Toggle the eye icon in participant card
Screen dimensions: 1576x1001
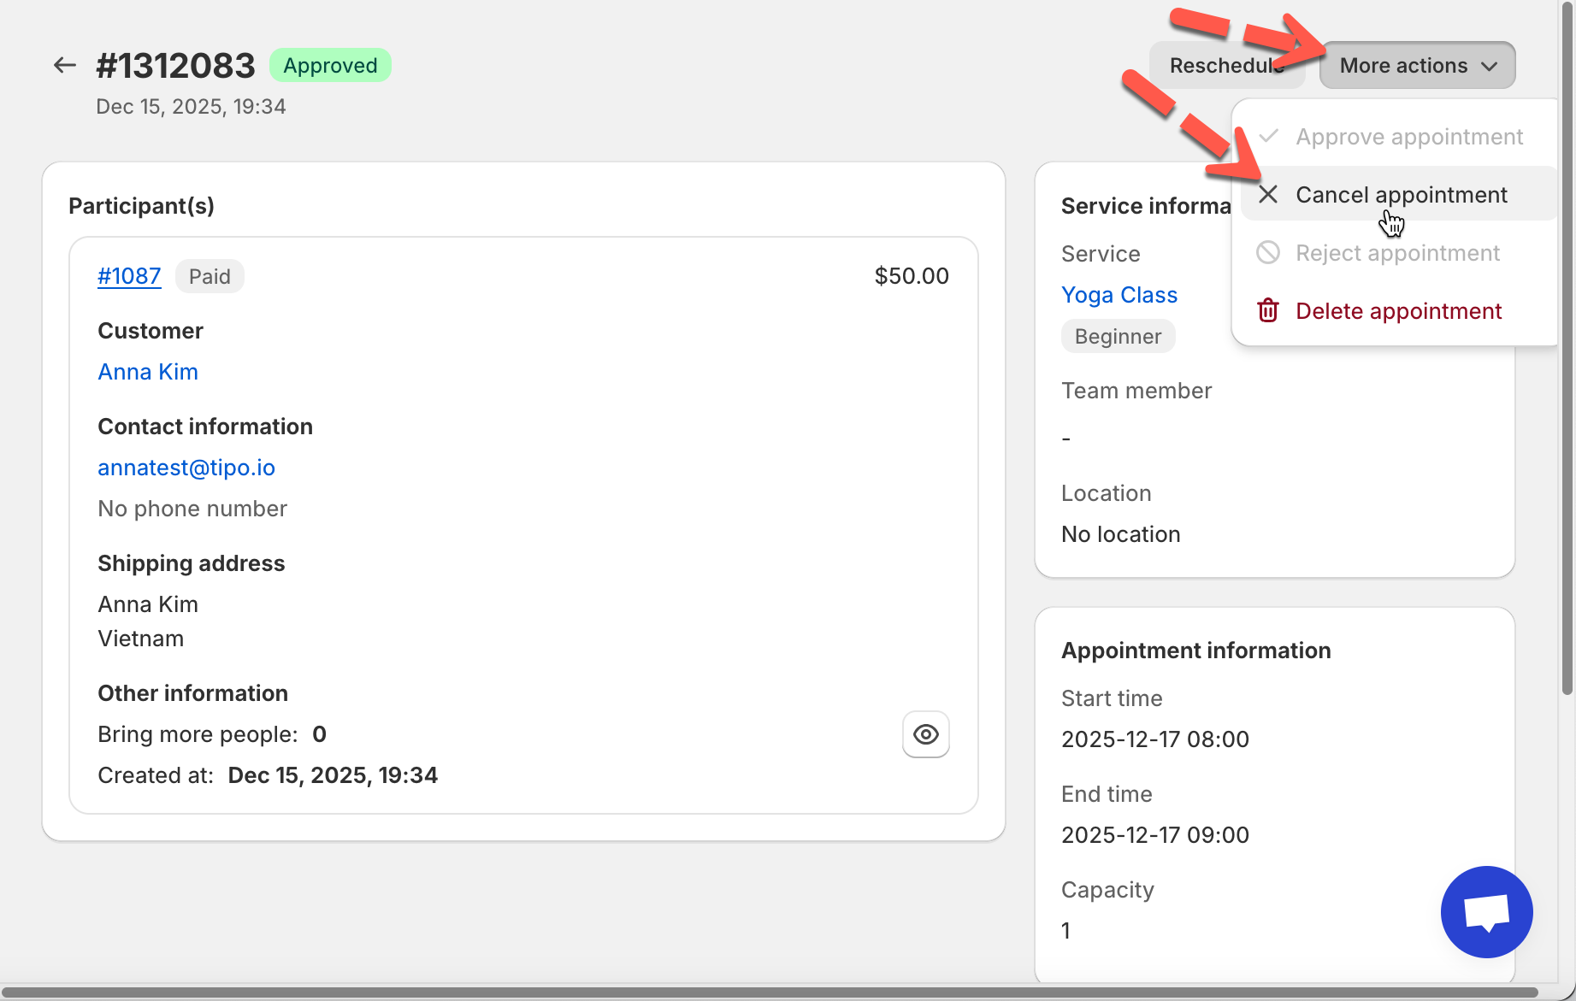point(925,734)
